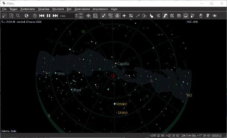Click the red focus target in the sky map

(113, 76)
